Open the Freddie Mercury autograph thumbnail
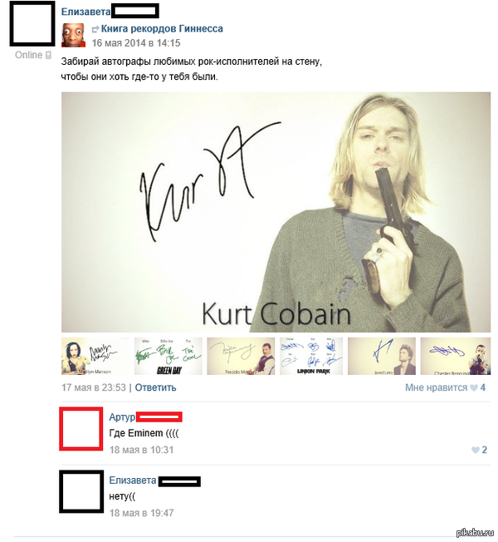Image resolution: width=498 pixels, height=542 pixels. 241,356
